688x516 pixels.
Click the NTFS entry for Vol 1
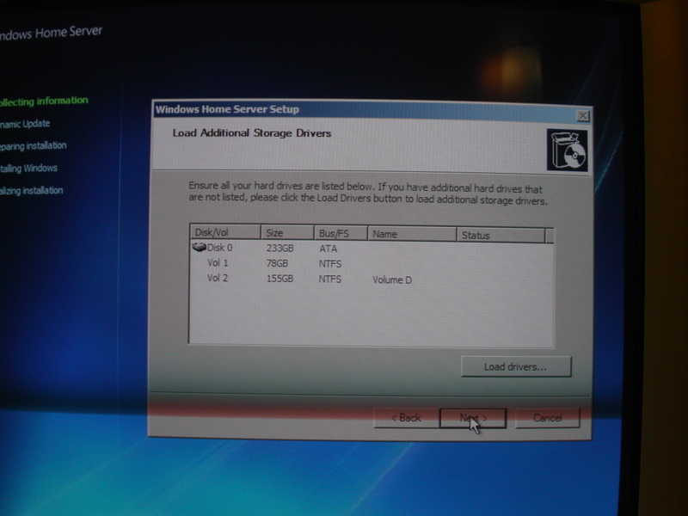(x=330, y=264)
